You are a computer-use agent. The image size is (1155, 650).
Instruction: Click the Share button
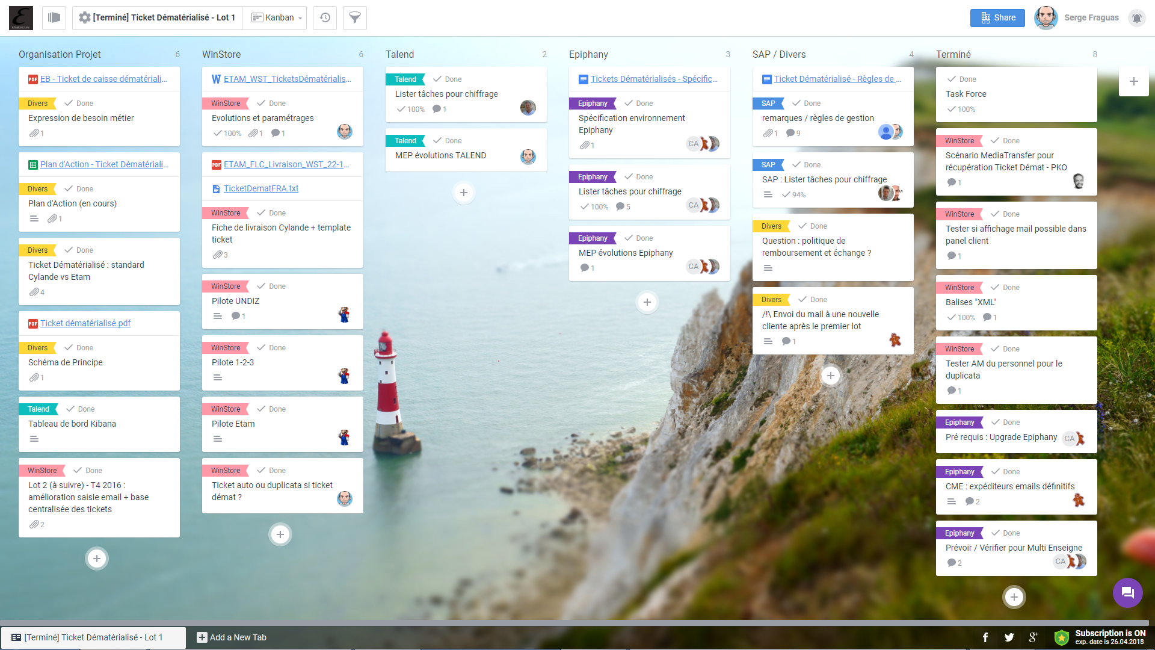tap(997, 17)
